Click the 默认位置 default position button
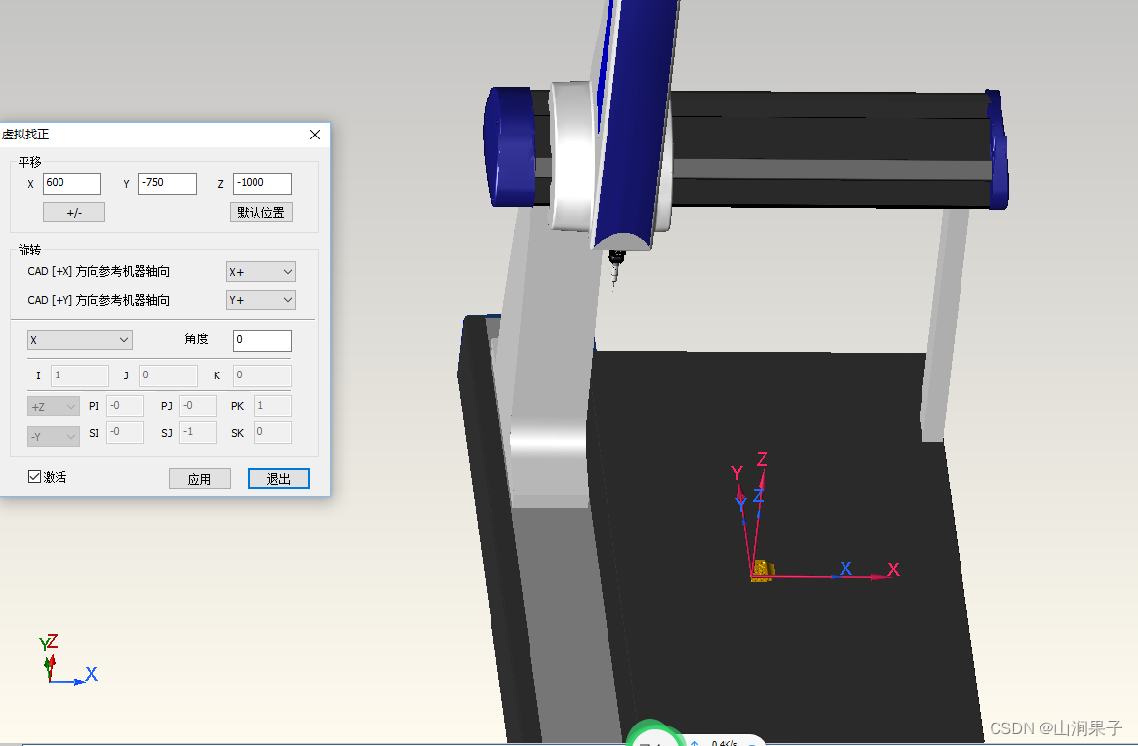Screen dimensions: 1138x746 click(261, 213)
